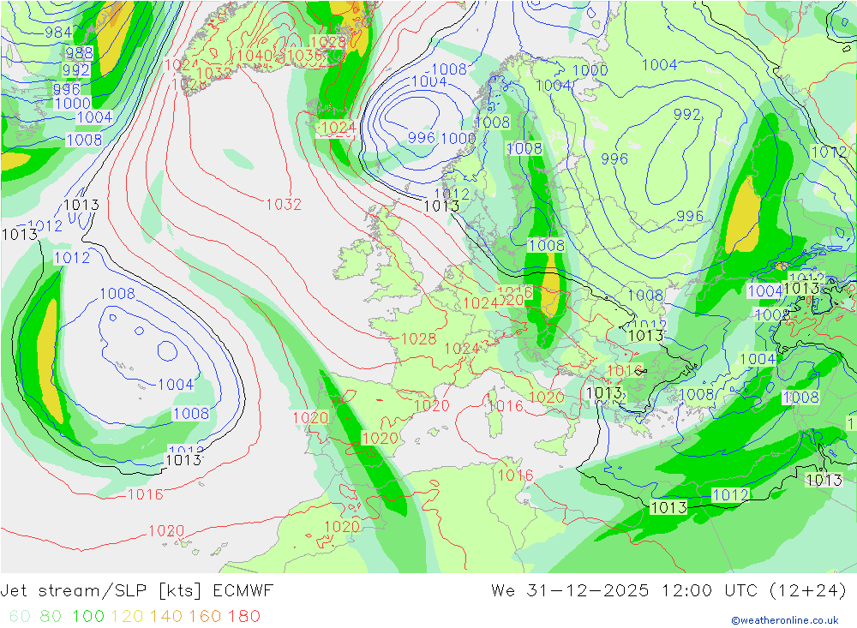Click the "Jet stream/SLP [kts] ECMWF" title
857x628 pixels.
(136, 591)
